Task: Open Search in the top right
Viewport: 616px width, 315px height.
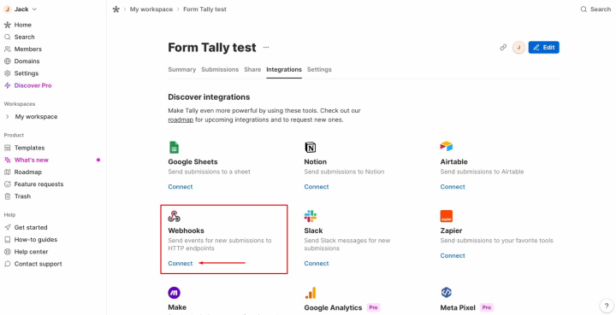Action: point(595,9)
